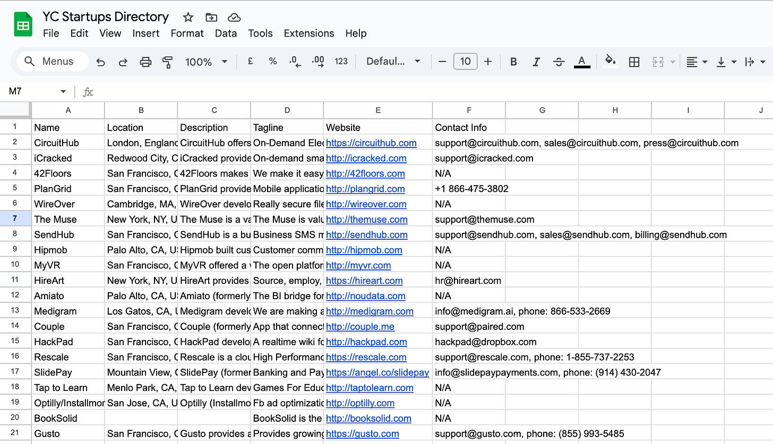Decrease font size minus button
This screenshot has width=773, height=444.
click(x=442, y=62)
